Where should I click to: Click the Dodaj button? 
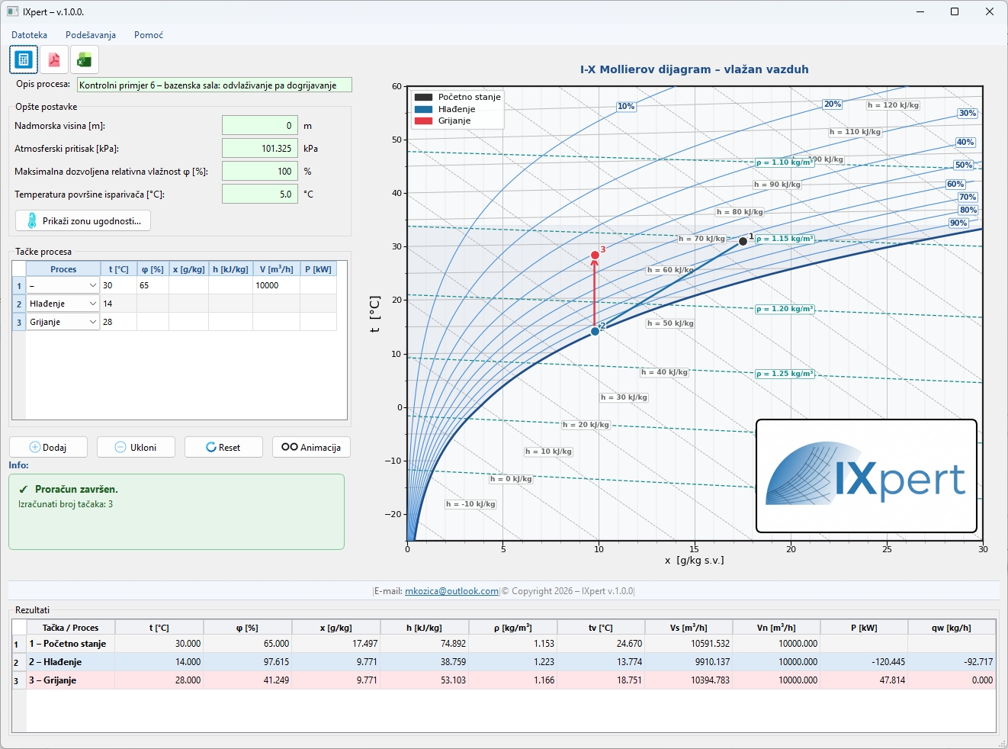pos(48,447)
